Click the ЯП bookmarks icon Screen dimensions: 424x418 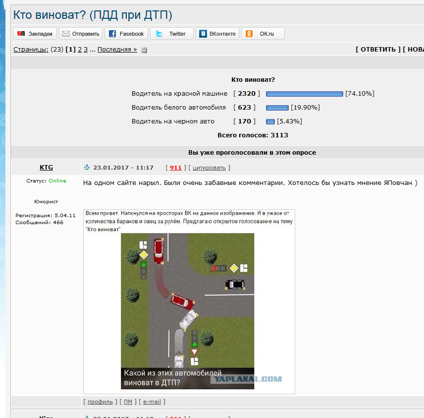(x=21, y=34)
